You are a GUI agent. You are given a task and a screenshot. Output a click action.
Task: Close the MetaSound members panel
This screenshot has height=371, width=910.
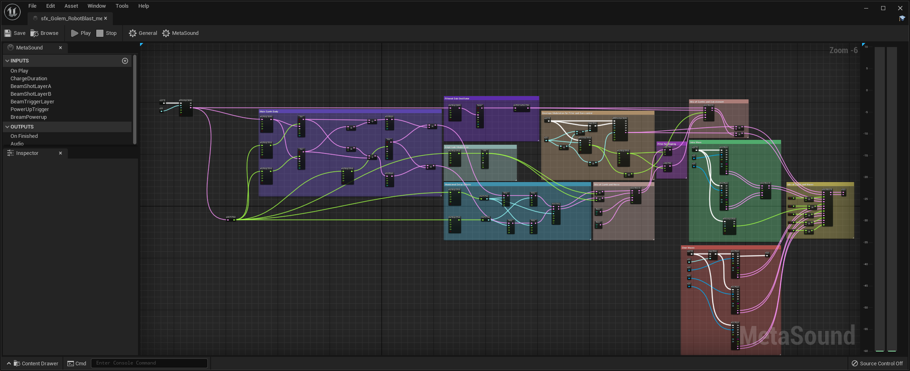click(60, 48)
